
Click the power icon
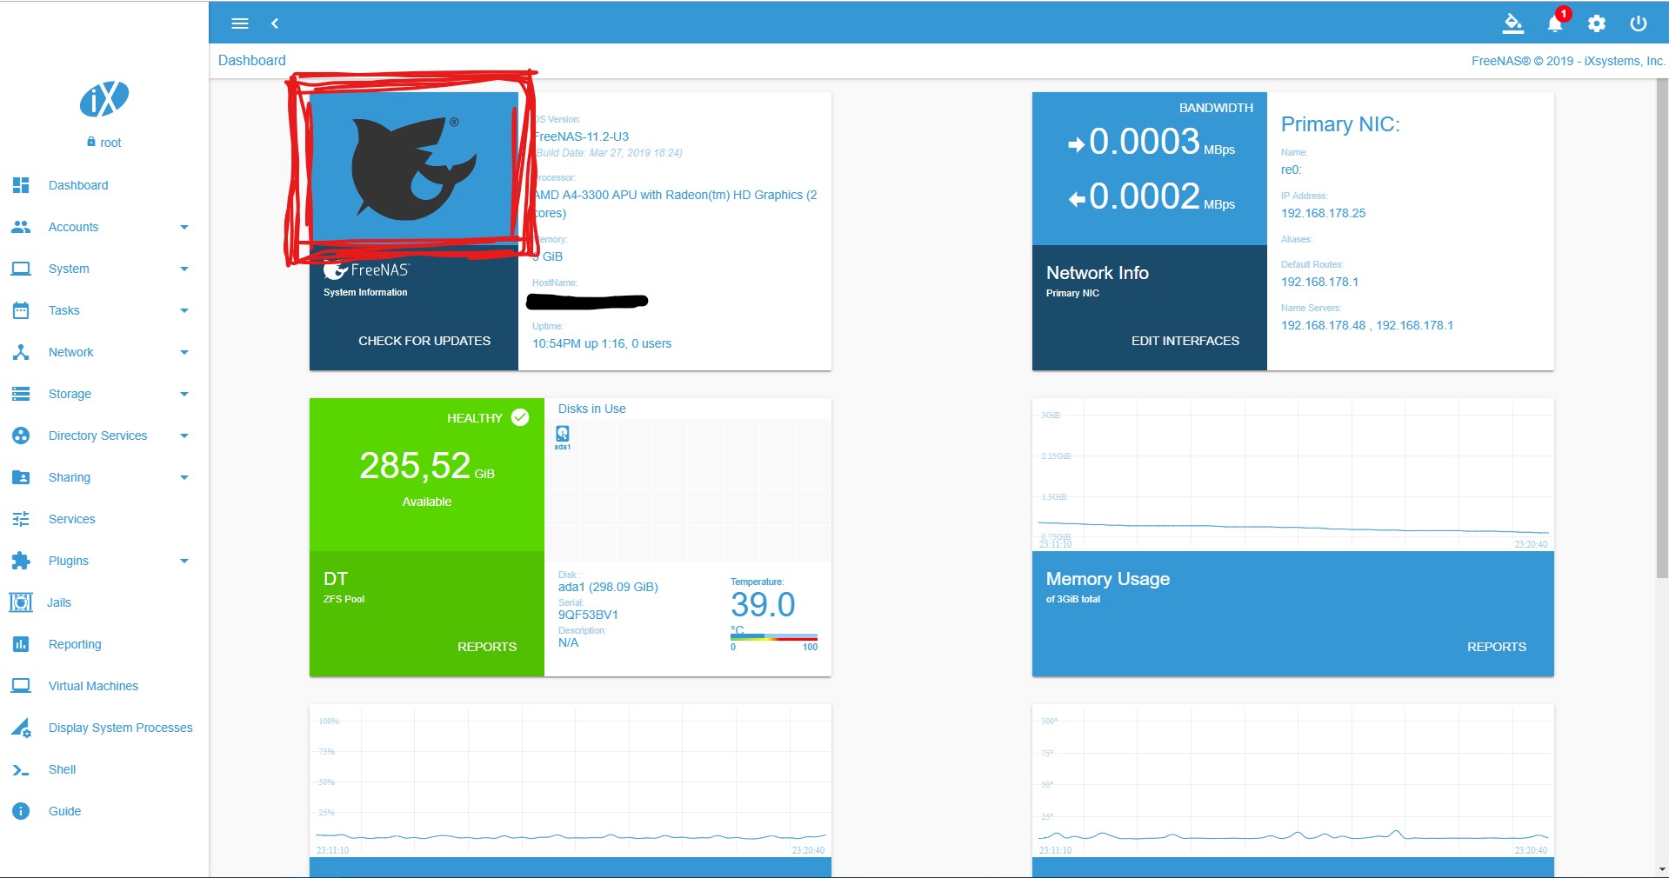[1639, 23]
